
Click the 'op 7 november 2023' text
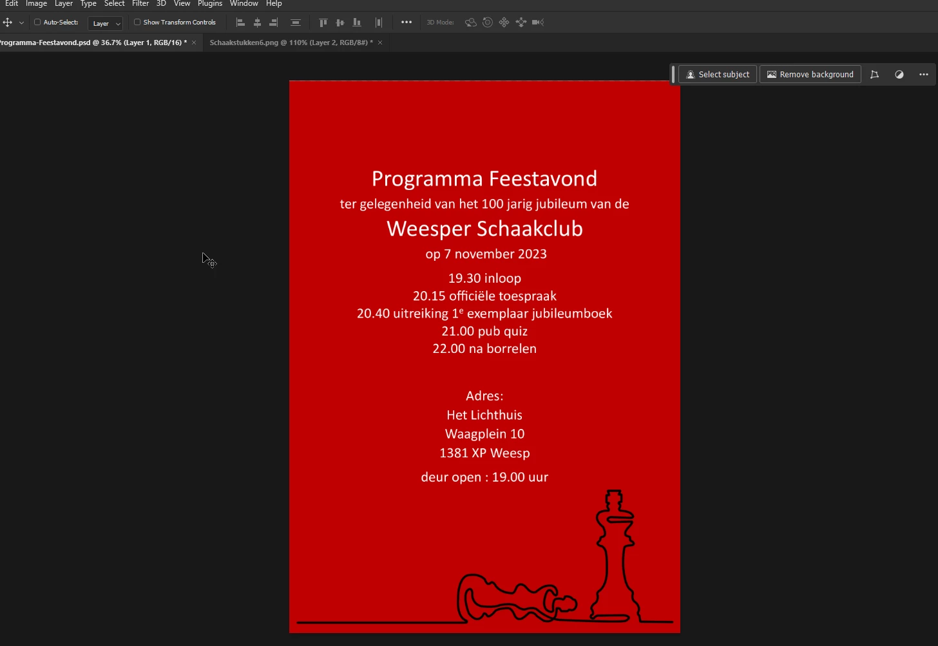(x=486, y=254)
